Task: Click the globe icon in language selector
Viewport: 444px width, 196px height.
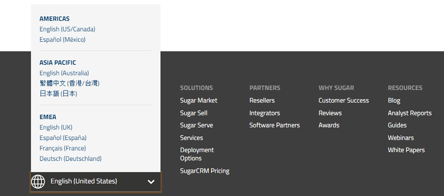Action: pos(38,181)
